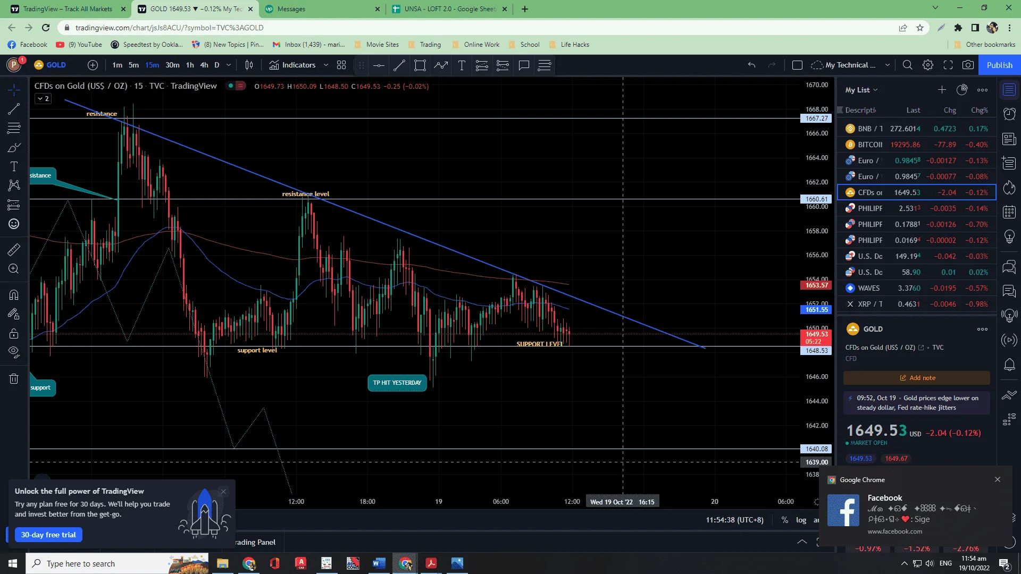
Task: Select the text tool in left sidebar
Action: tap(14, 166)
